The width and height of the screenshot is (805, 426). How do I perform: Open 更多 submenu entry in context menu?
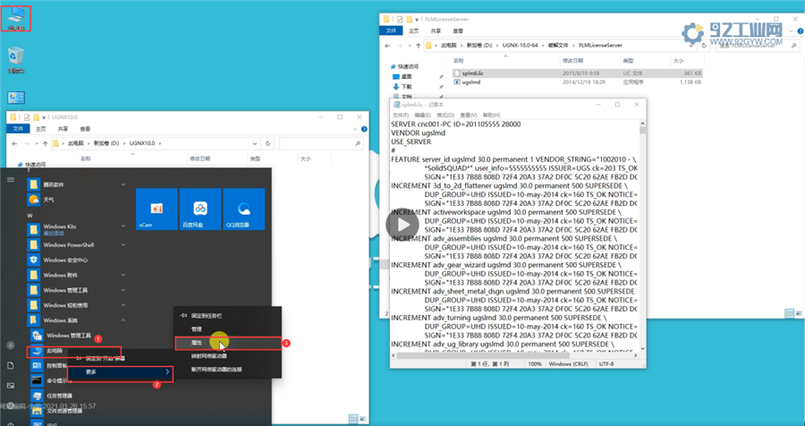[x=121, y=372]
